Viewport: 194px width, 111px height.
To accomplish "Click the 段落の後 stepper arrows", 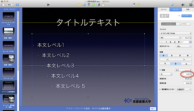I will (191, 83).
